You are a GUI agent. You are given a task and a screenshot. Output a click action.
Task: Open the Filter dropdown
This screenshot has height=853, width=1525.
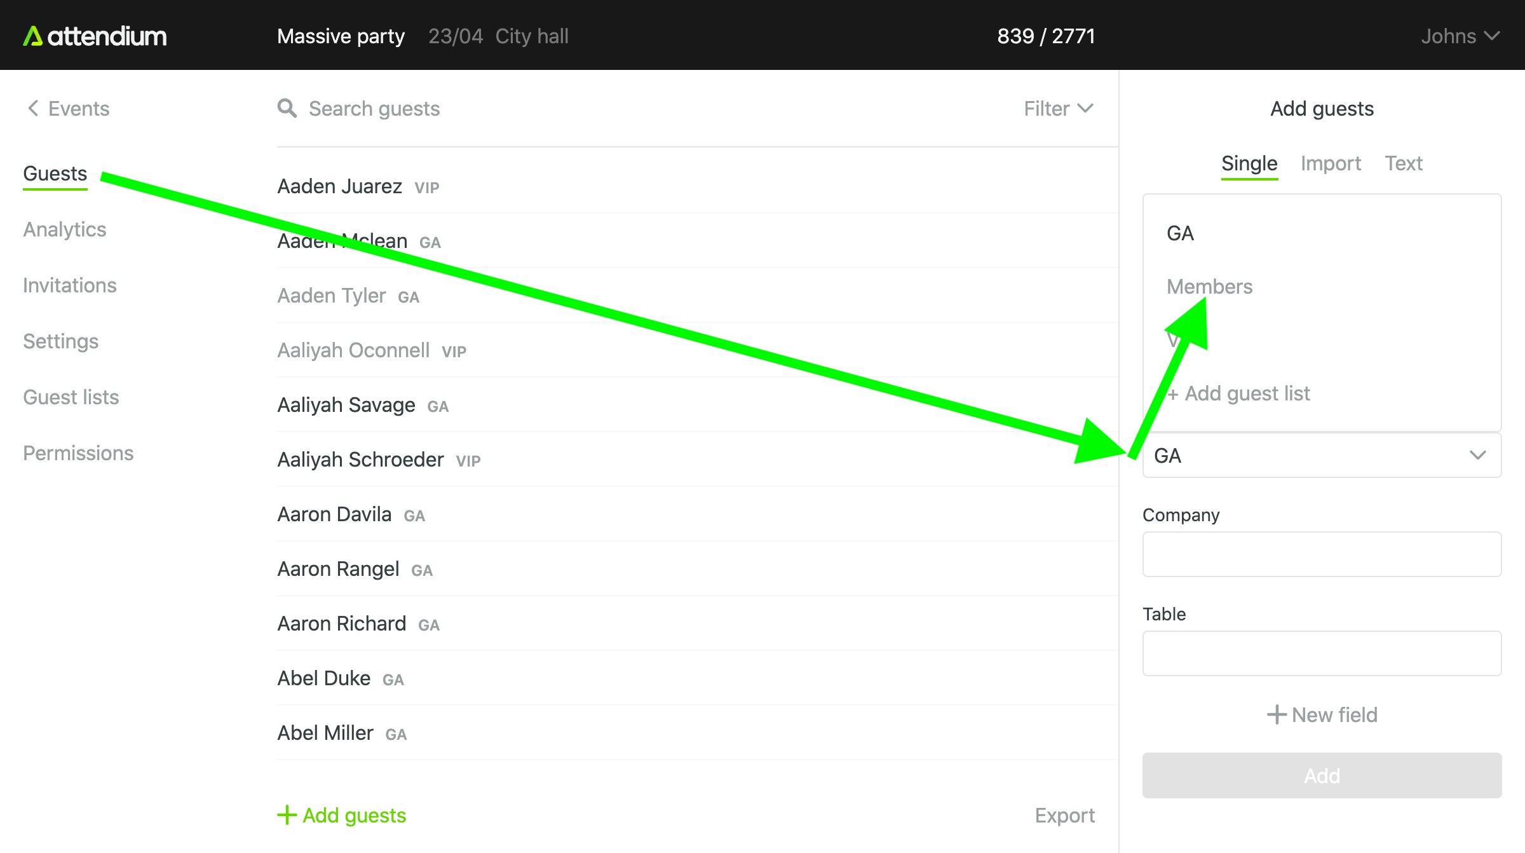pos(1058,109)
